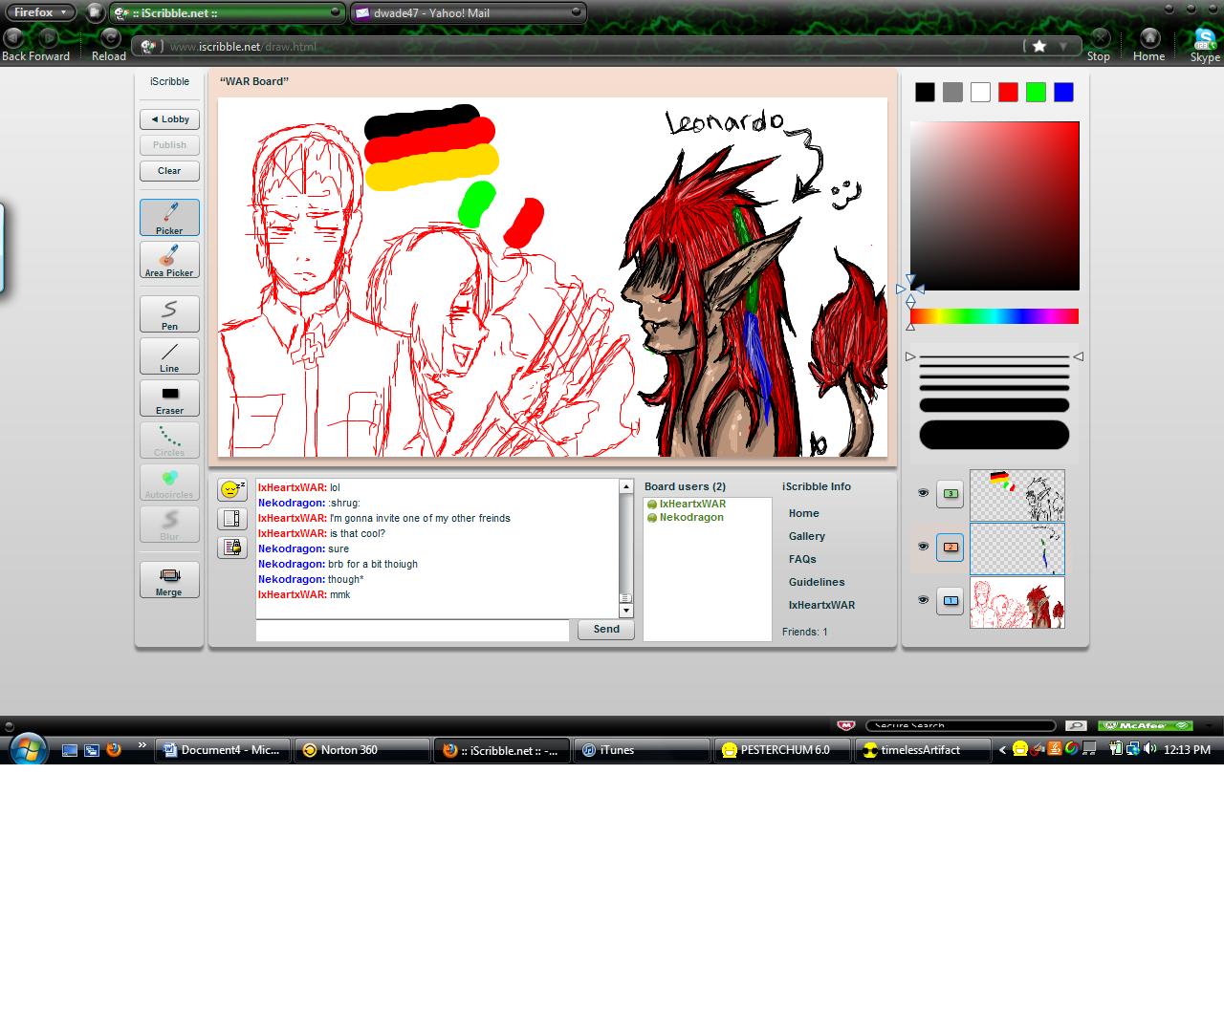Click the Firefox Home icon

(x=1149, y=37)
